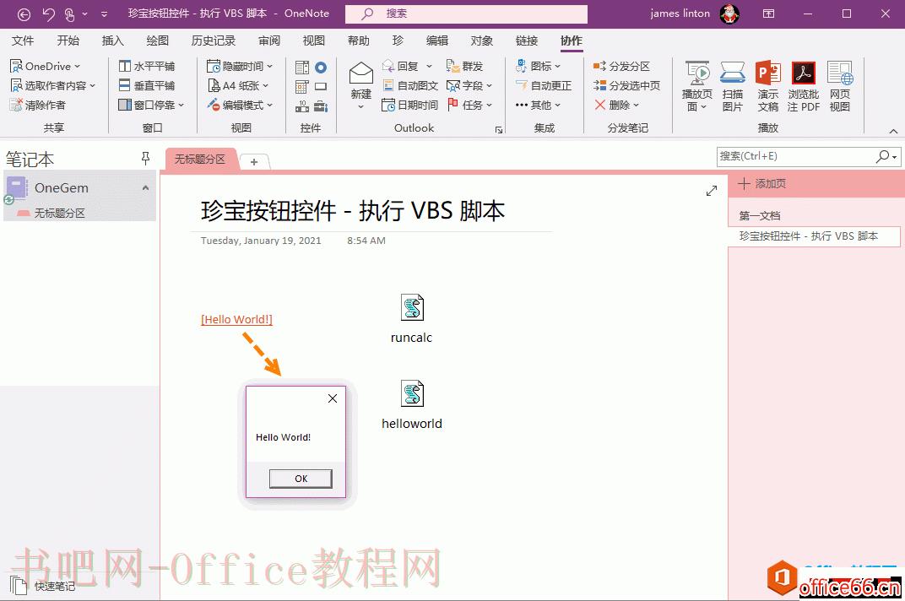Click the runcalc script file icon
This screenshot has width=905, height=601.
[412, 308]
